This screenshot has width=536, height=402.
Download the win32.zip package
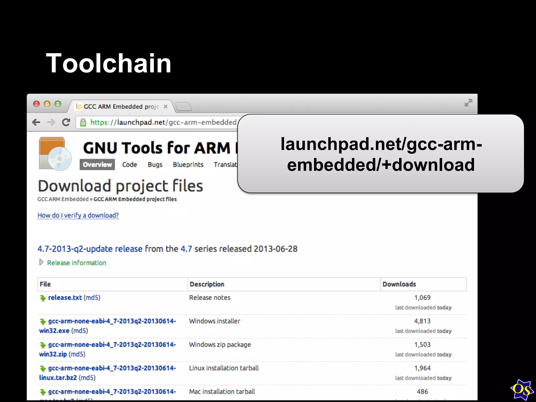point(107,349)
